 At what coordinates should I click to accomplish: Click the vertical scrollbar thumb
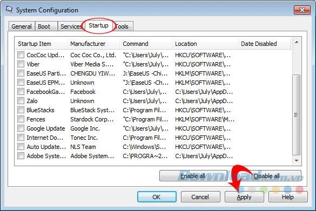click(296, 115)
